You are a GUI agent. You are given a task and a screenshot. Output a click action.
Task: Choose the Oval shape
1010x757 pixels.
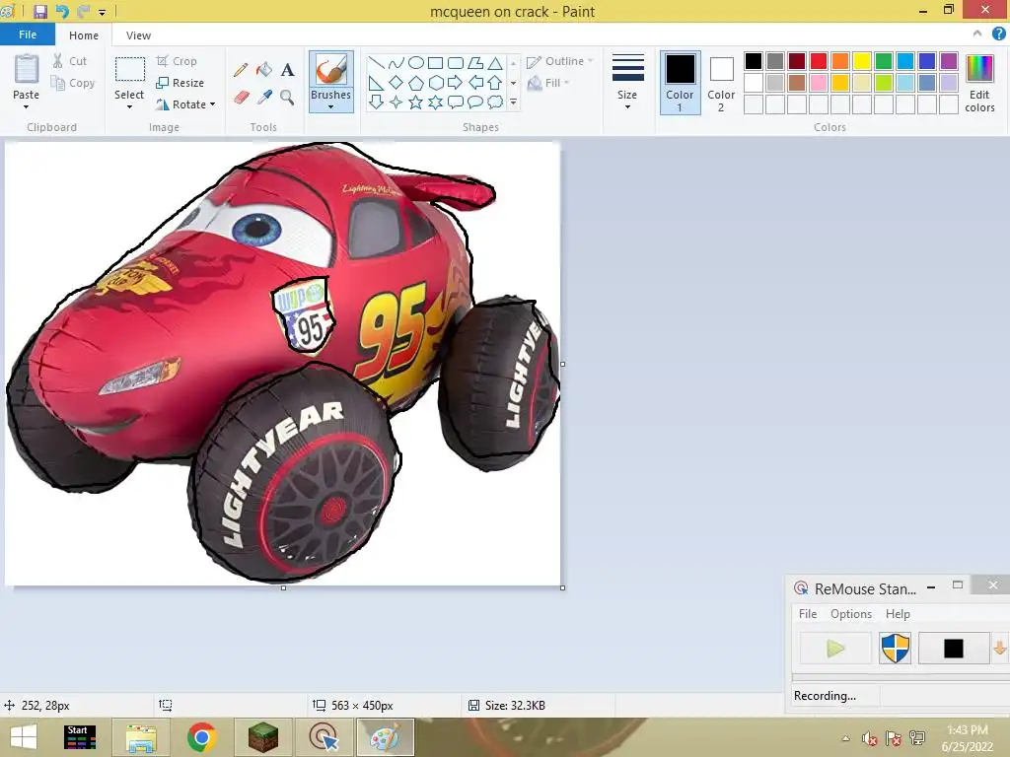click(416, 63)
